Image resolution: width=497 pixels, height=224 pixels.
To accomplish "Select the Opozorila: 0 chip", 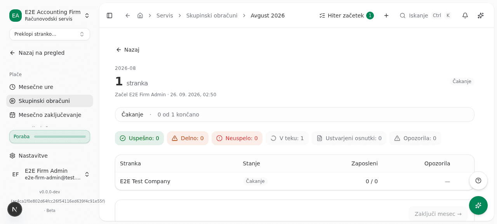I will click(415, 138).
